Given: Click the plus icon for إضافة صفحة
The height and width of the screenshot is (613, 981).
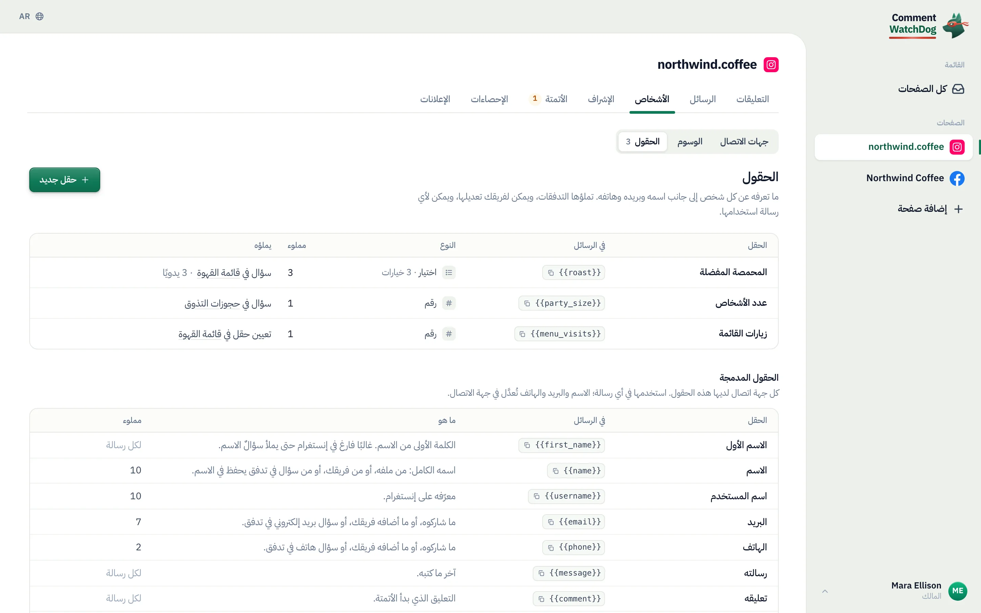Looking at the screenshot, I should tap(958, 209).
